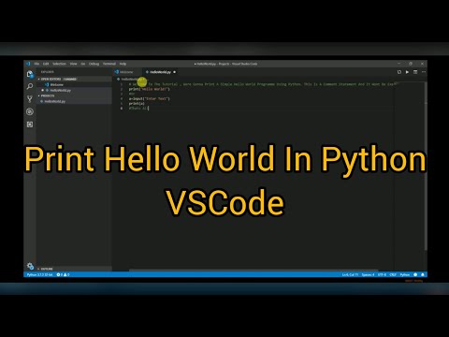Click the UTF-8 encoding indicator

click(382, 274)
